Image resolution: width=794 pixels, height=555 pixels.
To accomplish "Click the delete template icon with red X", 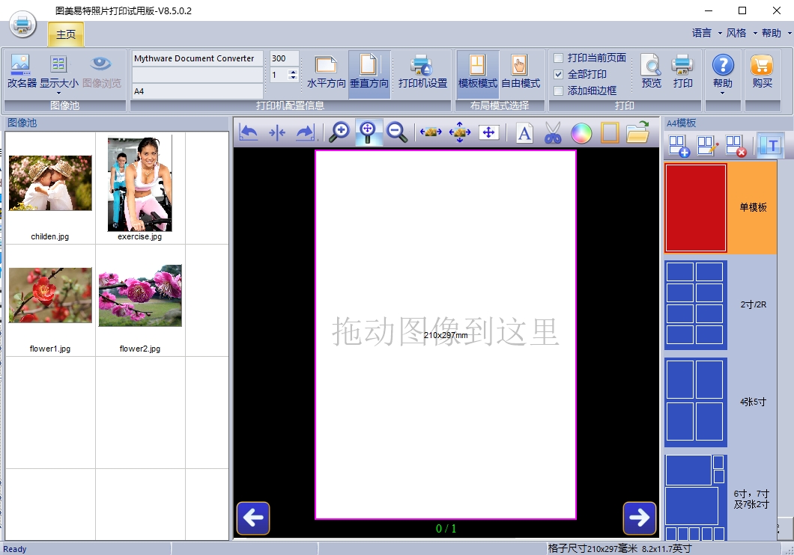I will click(x=736, y=146).
